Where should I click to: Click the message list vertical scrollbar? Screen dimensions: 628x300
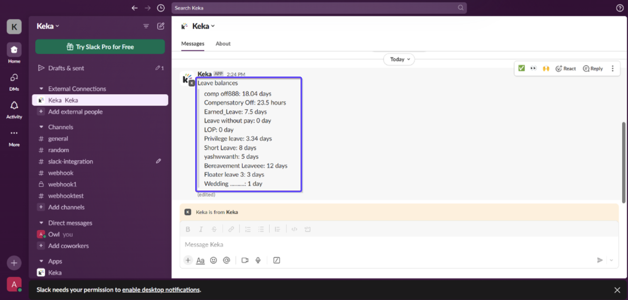coord(624,162)
